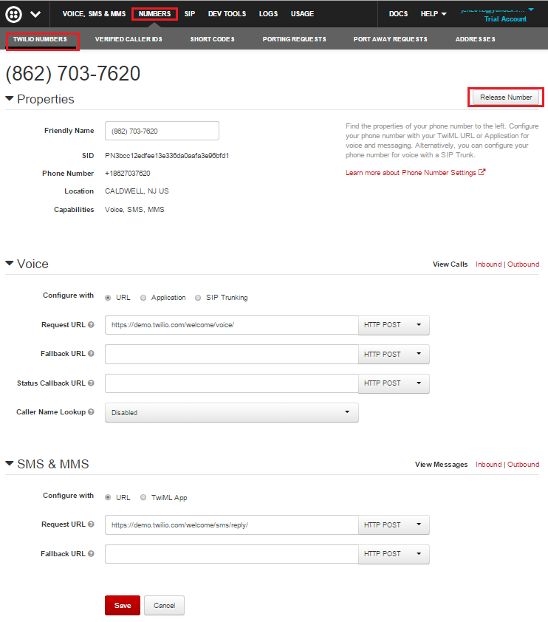
Task: Open Caller Name Lookup Disabled dropdown
Action: click(232, 412)
